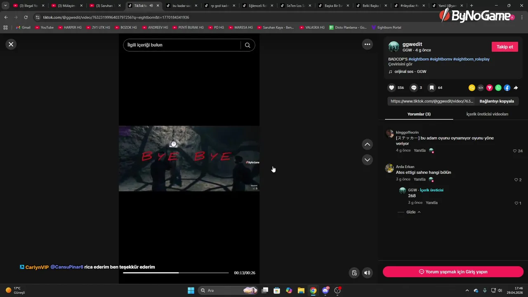
Task: Click the yellow repost icon
Action: [472, 87]
